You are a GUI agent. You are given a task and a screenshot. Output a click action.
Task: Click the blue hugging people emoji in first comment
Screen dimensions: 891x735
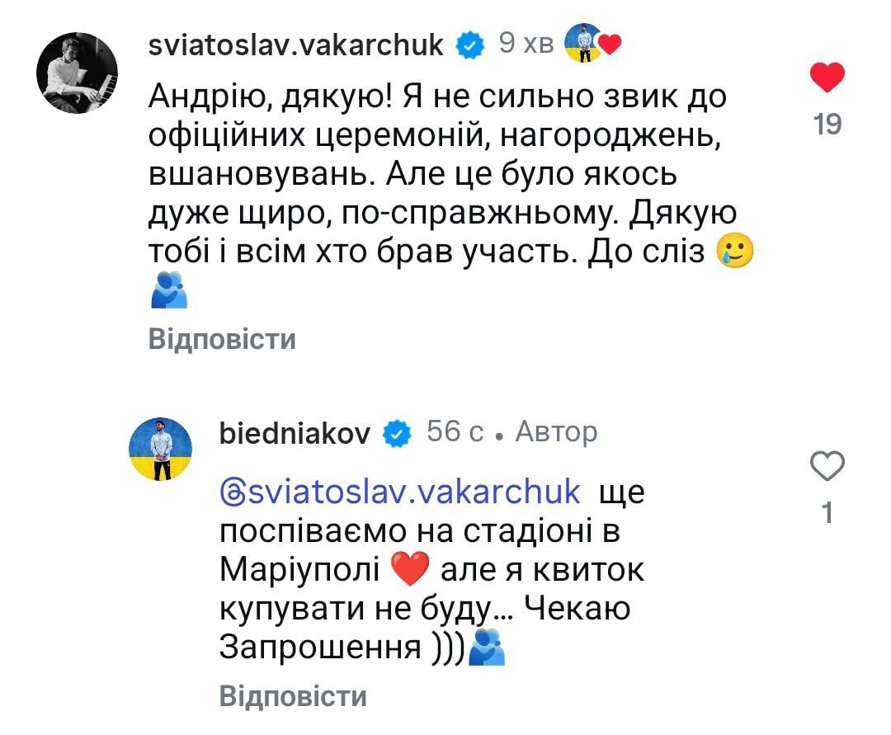pyautogui.click(x=169, y=290)
